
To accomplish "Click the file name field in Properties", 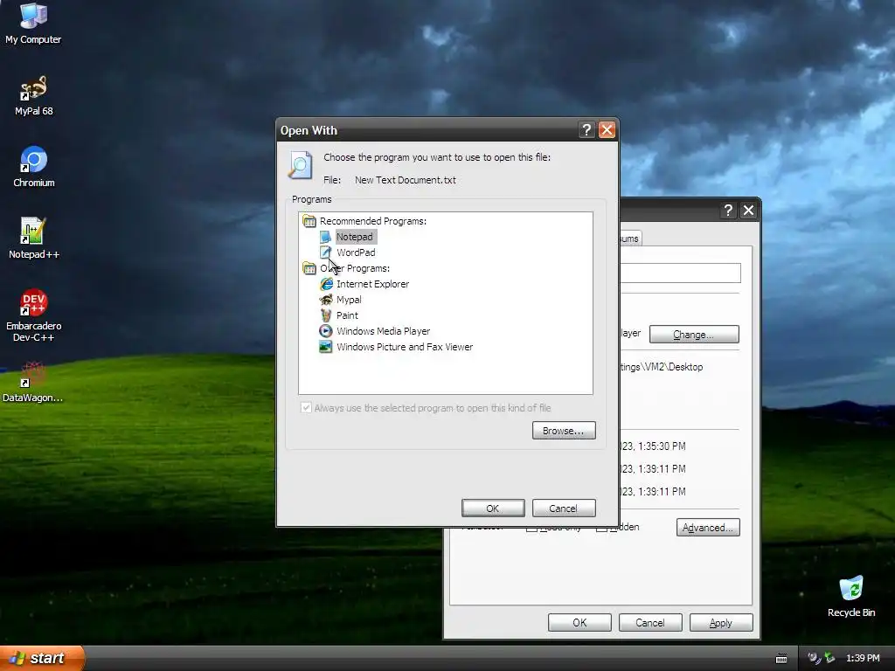I will click(680, 273).
